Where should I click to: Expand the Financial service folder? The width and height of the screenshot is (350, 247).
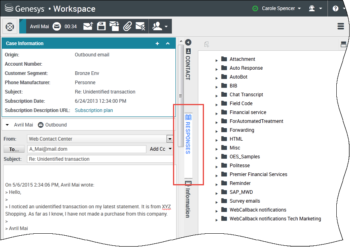(217, 113)
